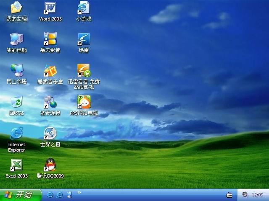The height and width of the screenshot is (201, 269).
Task: Click the 小游戏 desktop shortcut
Action: pyautogui.click(x=84, y=8)
